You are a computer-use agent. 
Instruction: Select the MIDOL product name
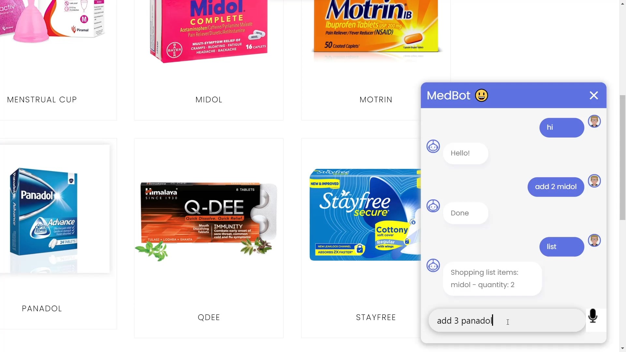209,99
